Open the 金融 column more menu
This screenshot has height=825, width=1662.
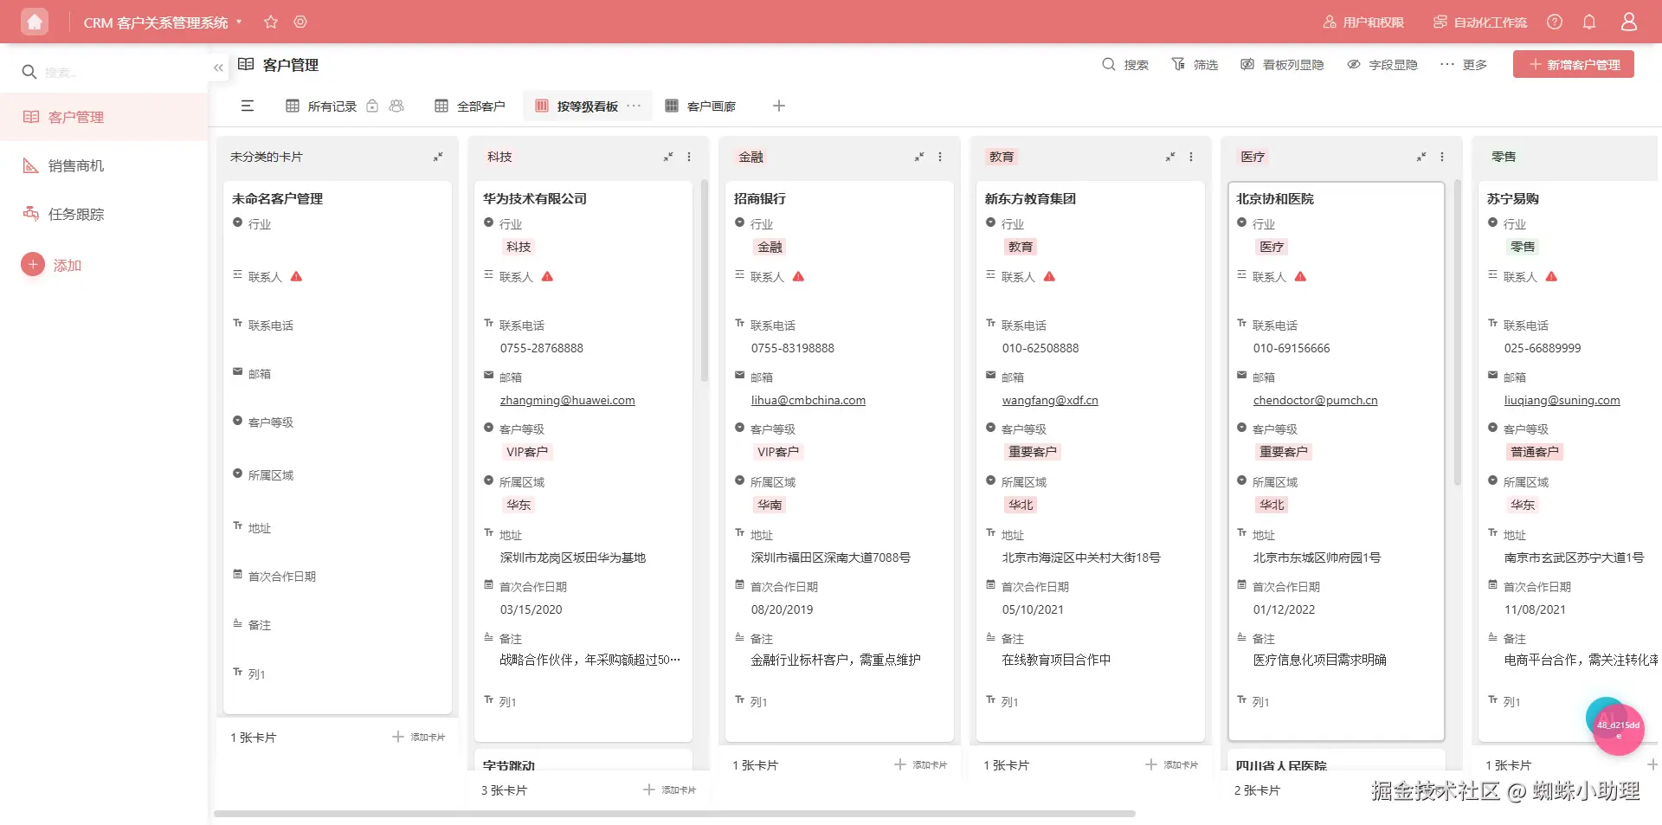coord(940,157)
